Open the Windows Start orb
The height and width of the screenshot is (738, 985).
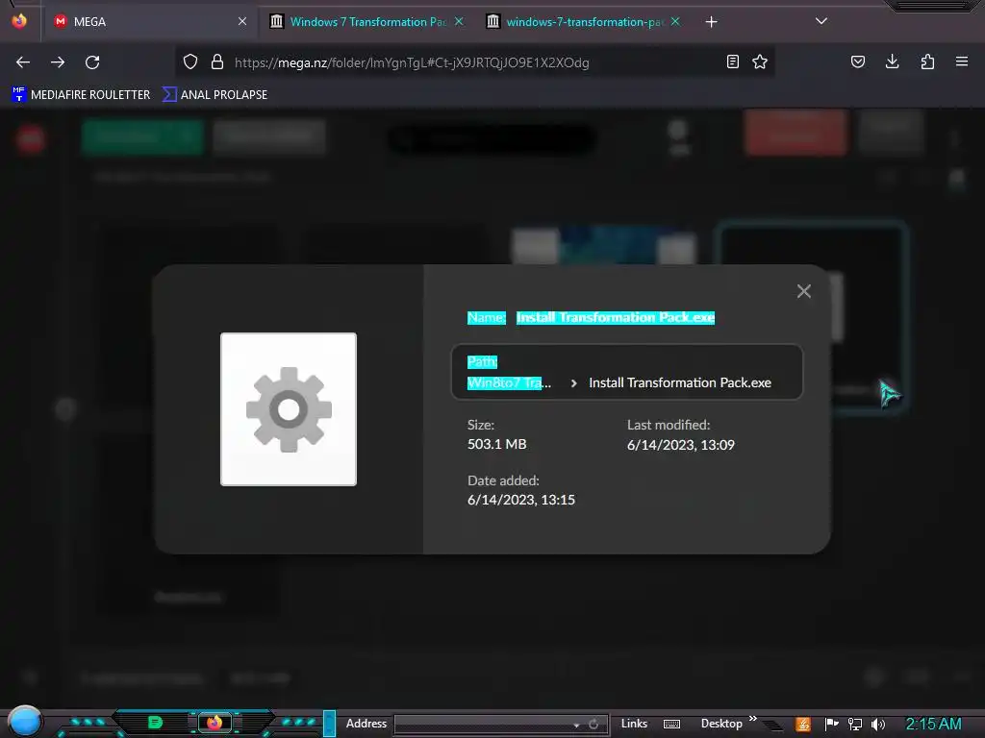coord(24,722)
